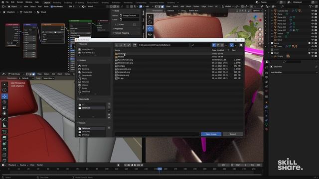Select the Move tool in render viewport
Viewport: 319px width, 179px height.
150,29
